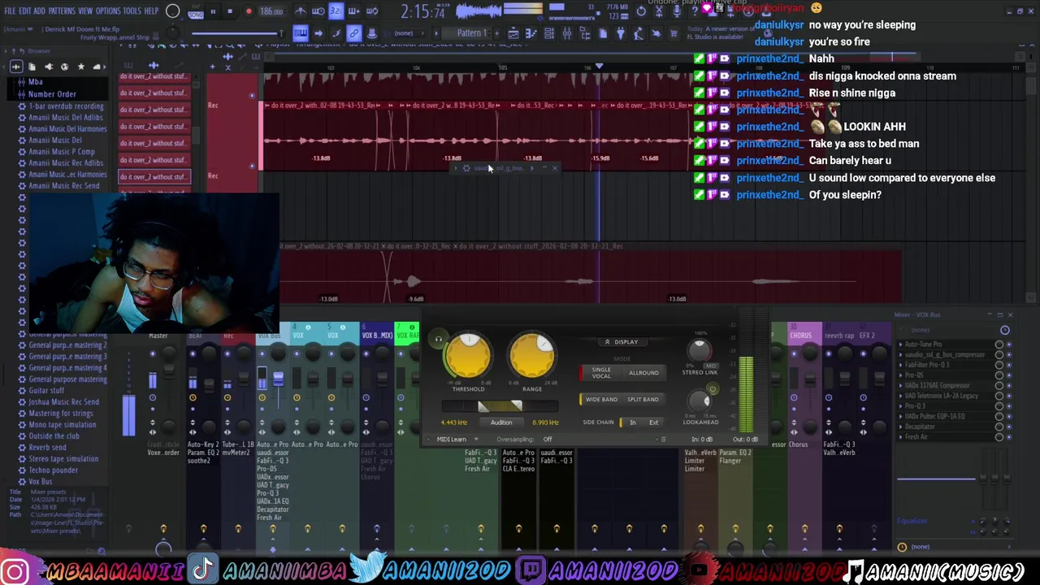Pause playback in the transport bar

(x=213, y=11)
